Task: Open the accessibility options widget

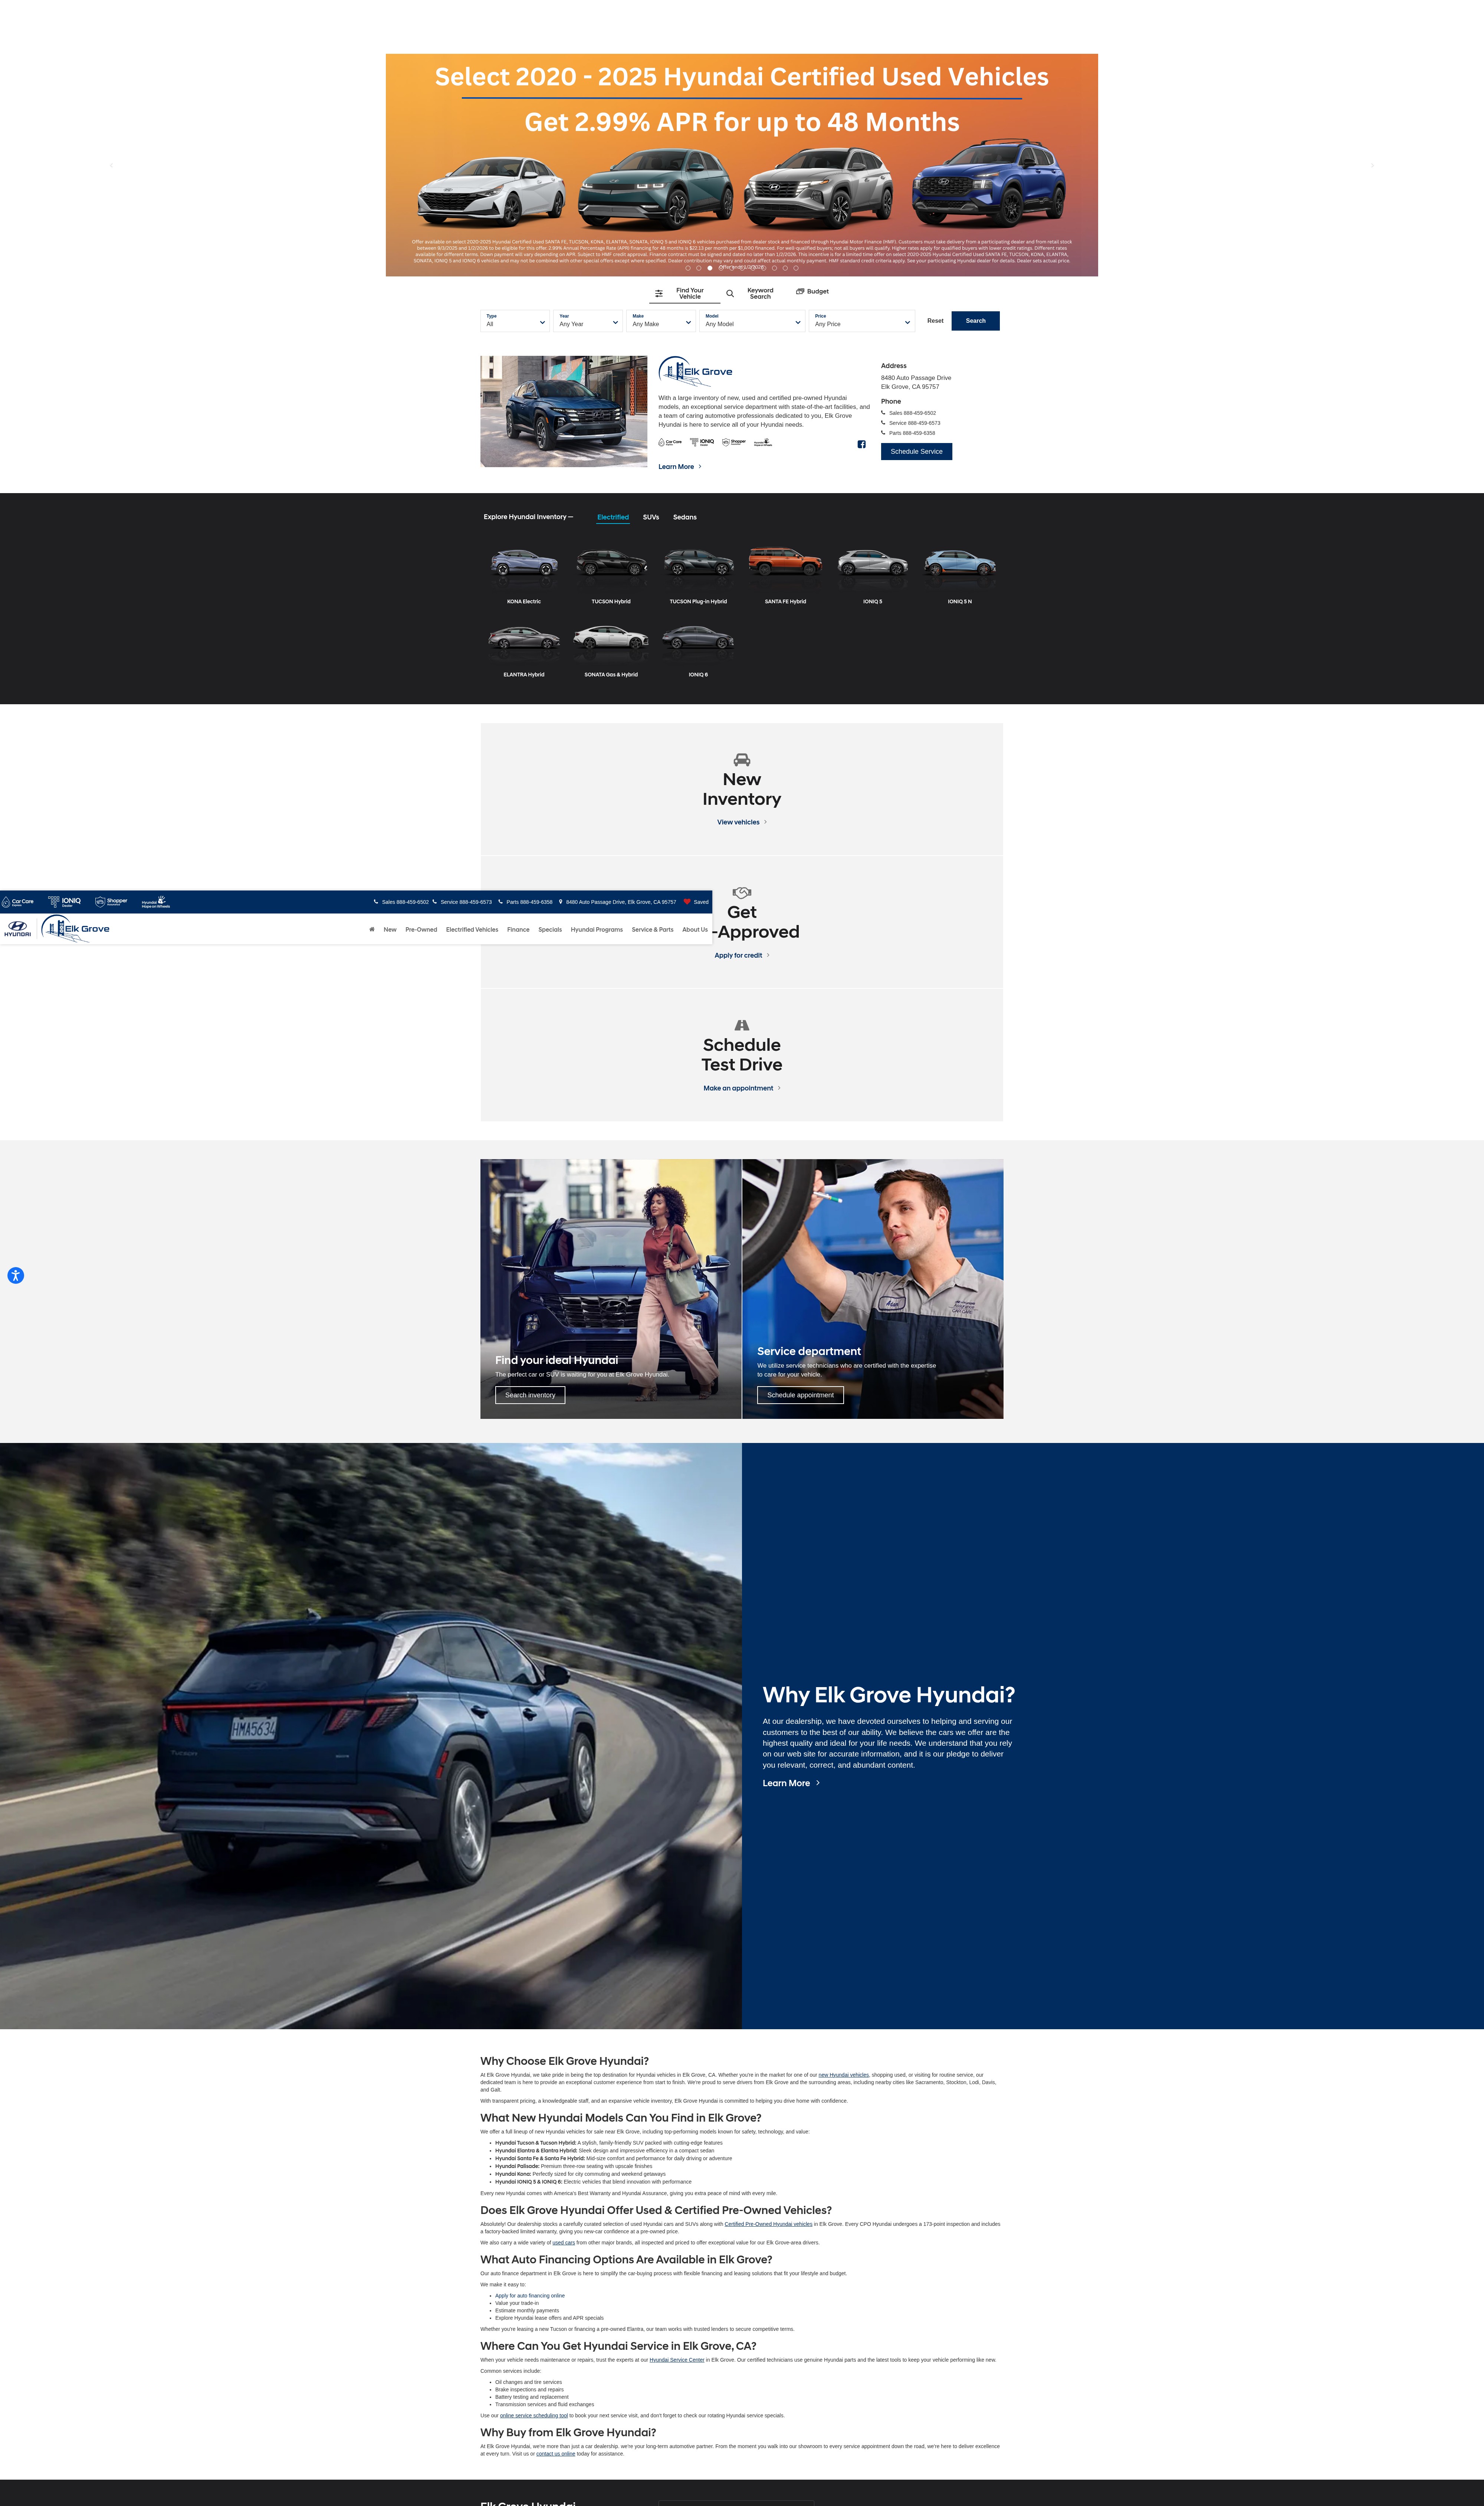Action: pyautogui.click(x=15, y=1275)
